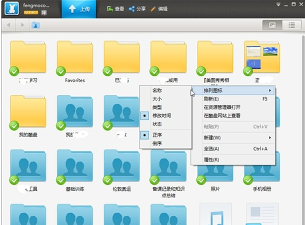Click the root folder icon in path bar
This screenshot has height=225, width=305.
point(36,25)
